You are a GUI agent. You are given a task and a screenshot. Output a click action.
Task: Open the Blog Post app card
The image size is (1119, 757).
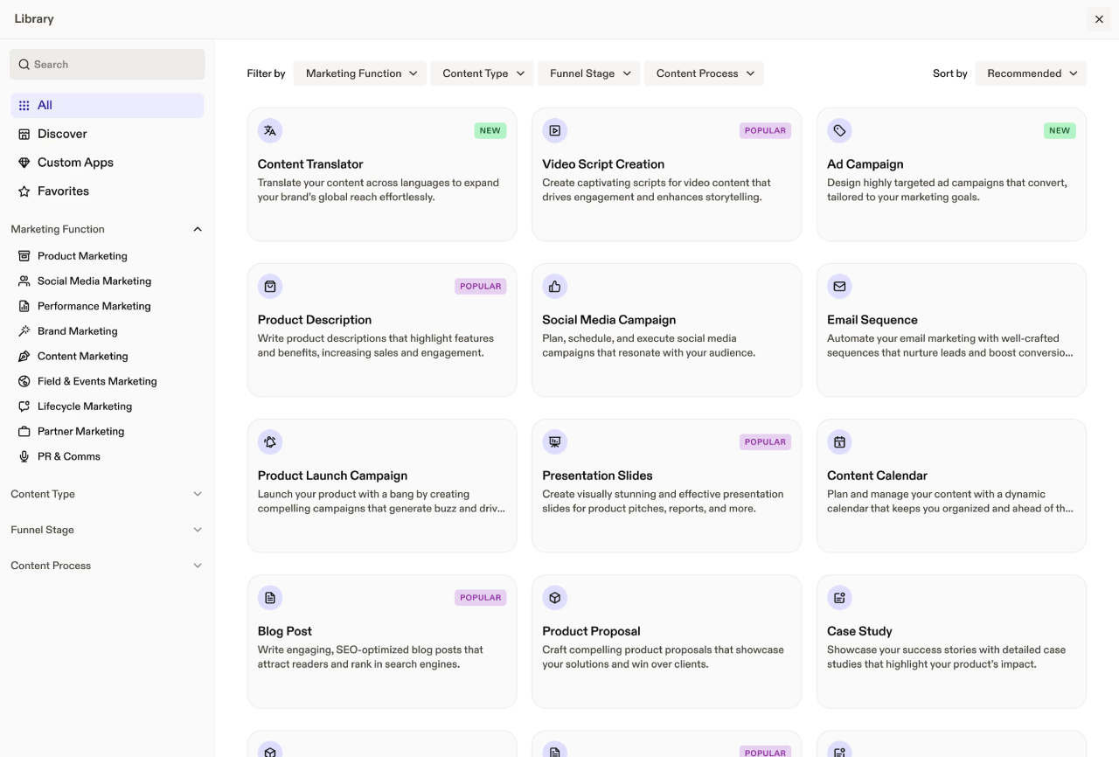pyautogui.click(x=382, y=641)
